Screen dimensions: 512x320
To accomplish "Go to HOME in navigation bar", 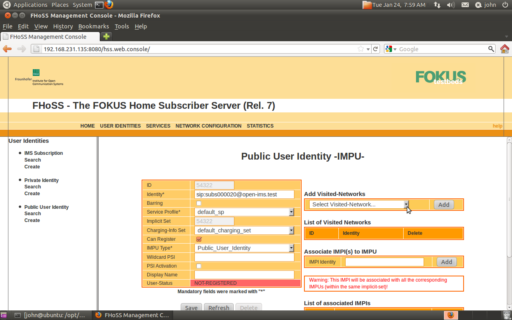I will tap(88, 126).
